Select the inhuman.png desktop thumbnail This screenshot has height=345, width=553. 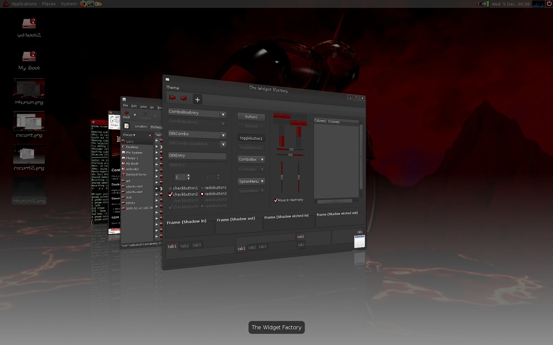pyautogui.click(x=29, y=88)
